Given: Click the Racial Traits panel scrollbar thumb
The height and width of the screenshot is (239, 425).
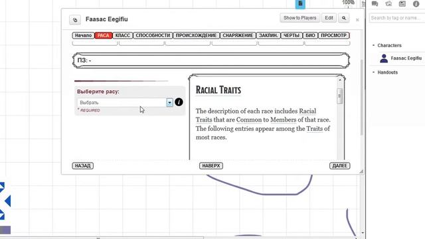Looking at the screenshot, I should (339, 96).
